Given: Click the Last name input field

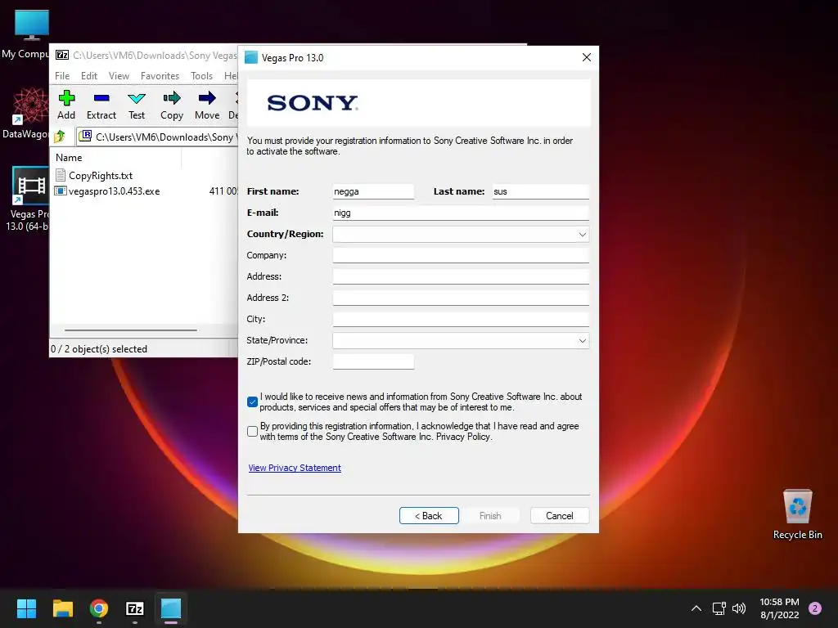Looking at the screenshot, I should (540, 191).
